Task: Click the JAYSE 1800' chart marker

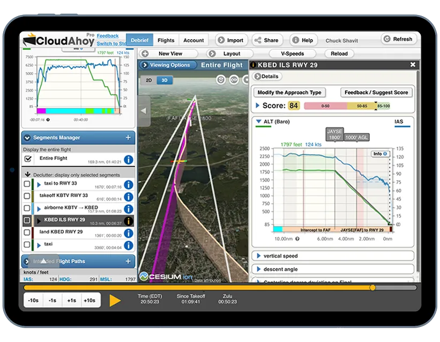Action: tap(334, 134)
